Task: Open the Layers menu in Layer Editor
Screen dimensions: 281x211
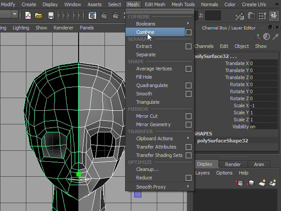Action: click(x=202, y=173)
